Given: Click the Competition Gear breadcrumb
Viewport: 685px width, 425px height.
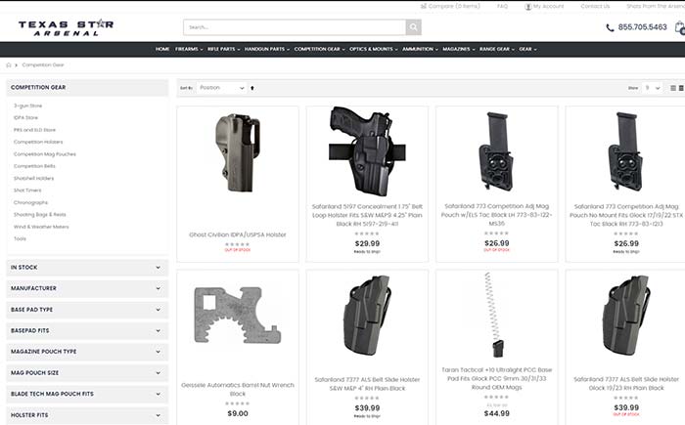Looking at the screenshot, I should tap(43, 65).
